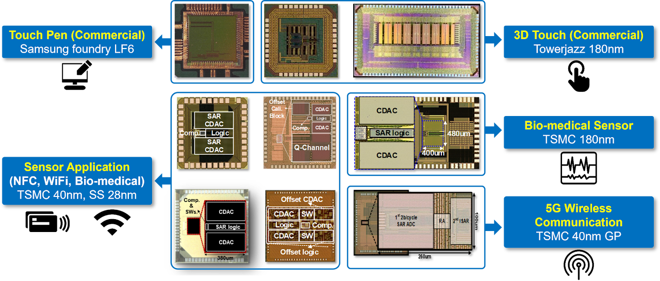Select the Touch Pen (Commercial) box
This screenshot has height=281, width=660.
77,42
